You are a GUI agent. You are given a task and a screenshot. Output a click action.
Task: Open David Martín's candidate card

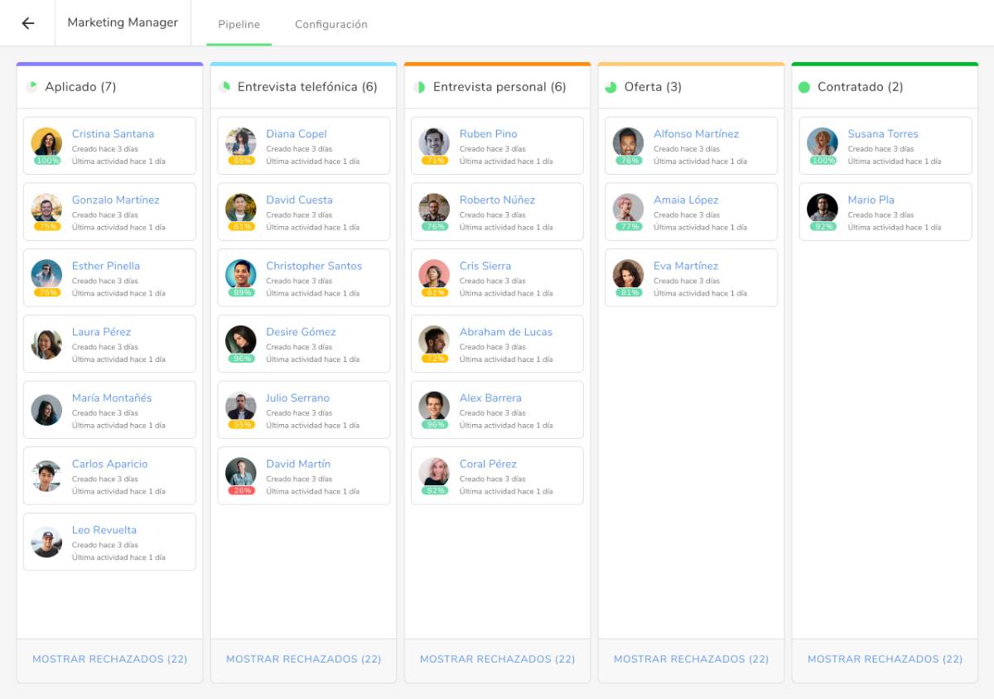click(x=303, y=475)
